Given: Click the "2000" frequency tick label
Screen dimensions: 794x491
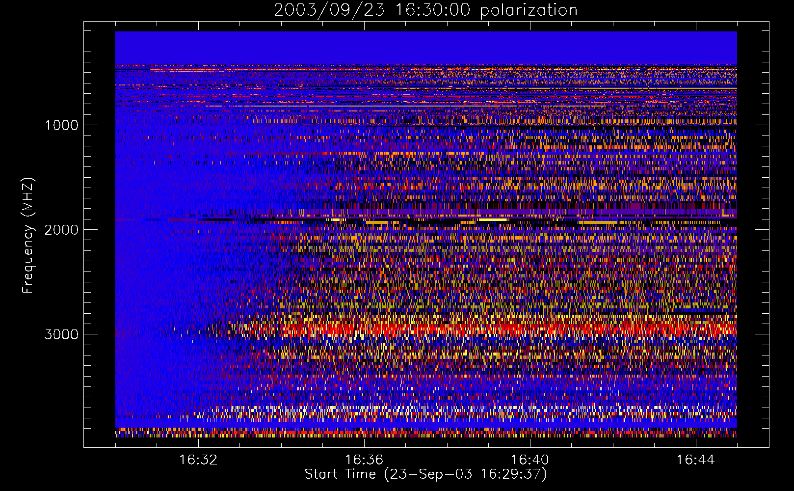Looking at the screenshot, I should (x=61, y=230).
